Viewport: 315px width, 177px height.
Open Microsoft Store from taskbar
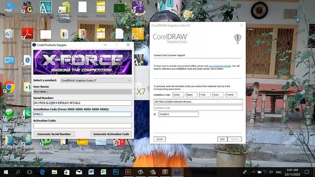pyautogui.click(x=67, y=172)
